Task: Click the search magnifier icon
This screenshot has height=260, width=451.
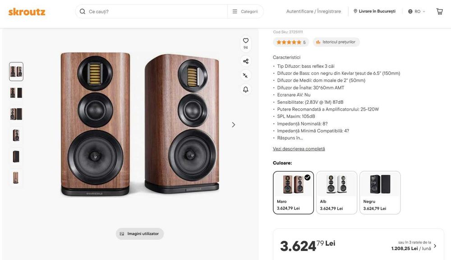Action: click(x=83, y=11)
